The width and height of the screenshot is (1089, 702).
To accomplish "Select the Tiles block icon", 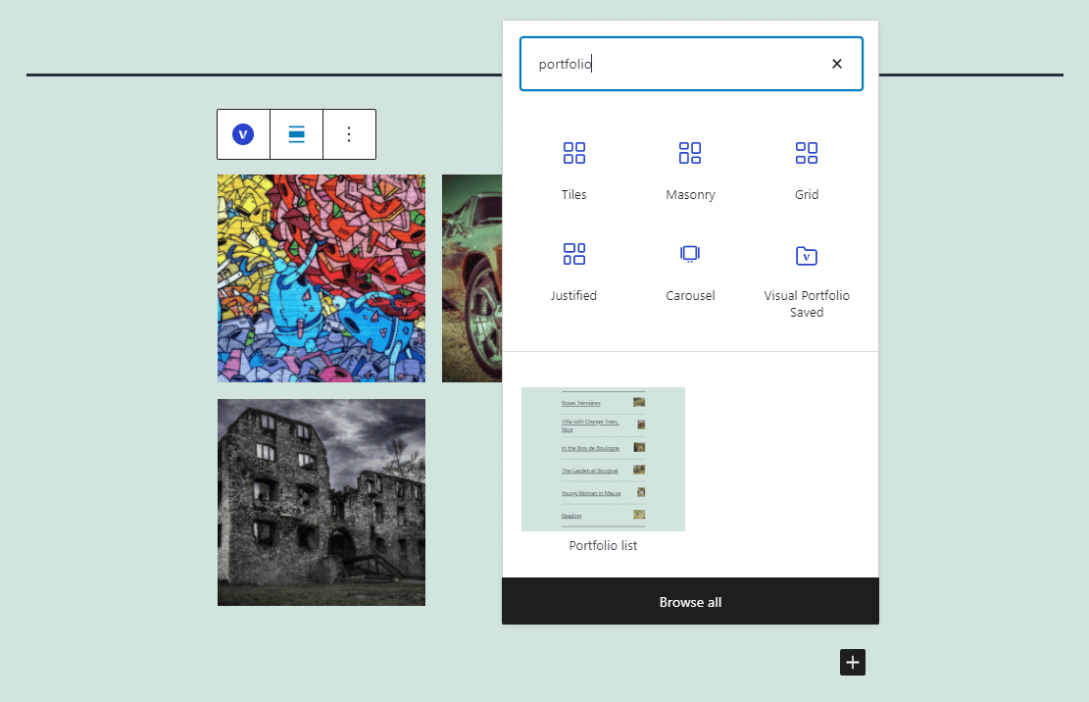I will click(573, 153).
